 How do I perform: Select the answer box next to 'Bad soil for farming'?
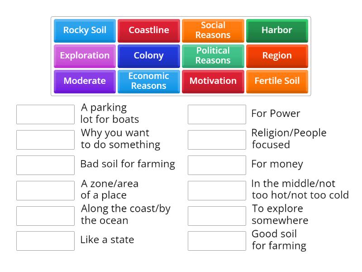click(x=45, y=165)
